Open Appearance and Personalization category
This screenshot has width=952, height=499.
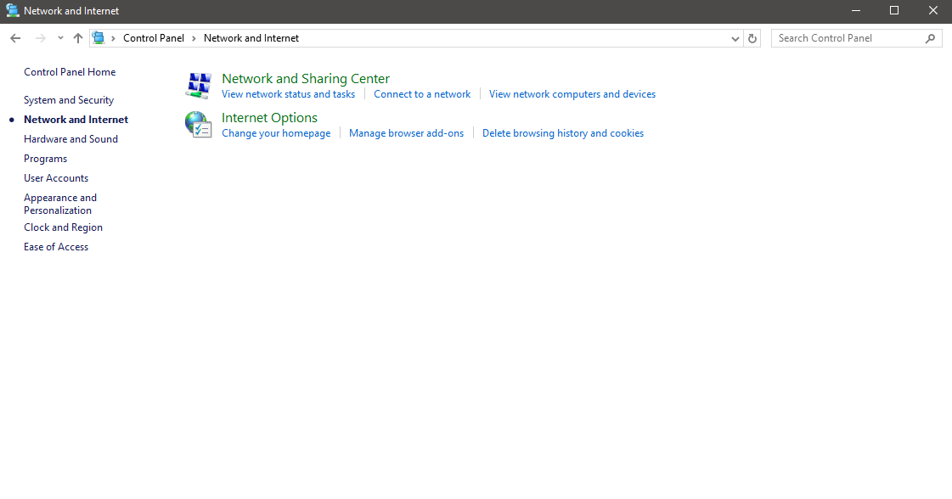[x=60, y=204]
